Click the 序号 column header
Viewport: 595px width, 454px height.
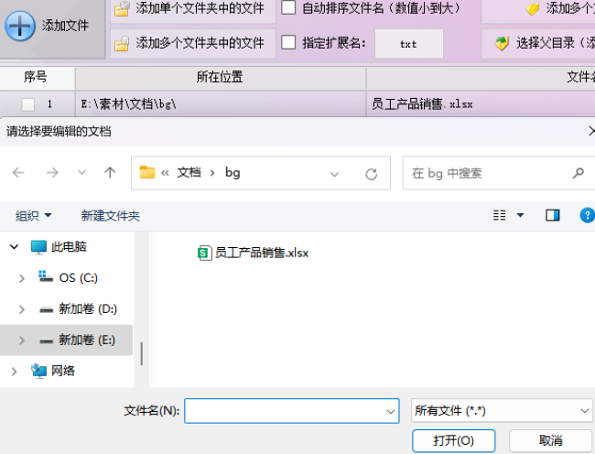[37, 78]
